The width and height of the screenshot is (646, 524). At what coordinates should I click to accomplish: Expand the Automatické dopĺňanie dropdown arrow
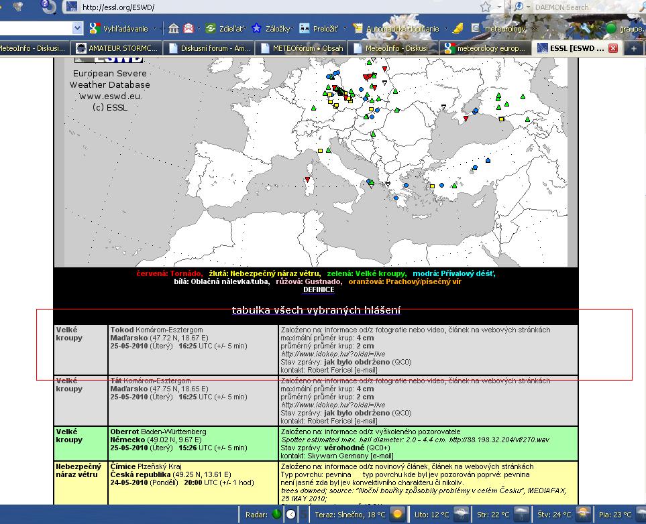(447, 29)
